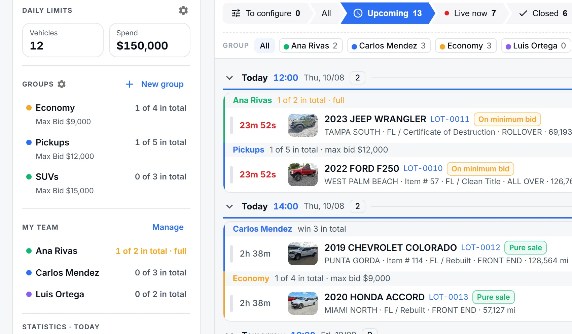Select Carlos Mendez team member

tap(106, 273)
